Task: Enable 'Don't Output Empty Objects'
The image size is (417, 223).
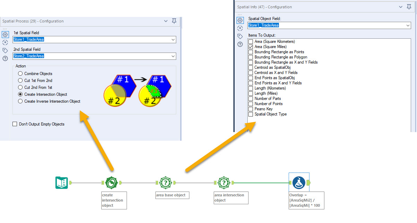Action: pyautogui.click(x=15, y=124)
